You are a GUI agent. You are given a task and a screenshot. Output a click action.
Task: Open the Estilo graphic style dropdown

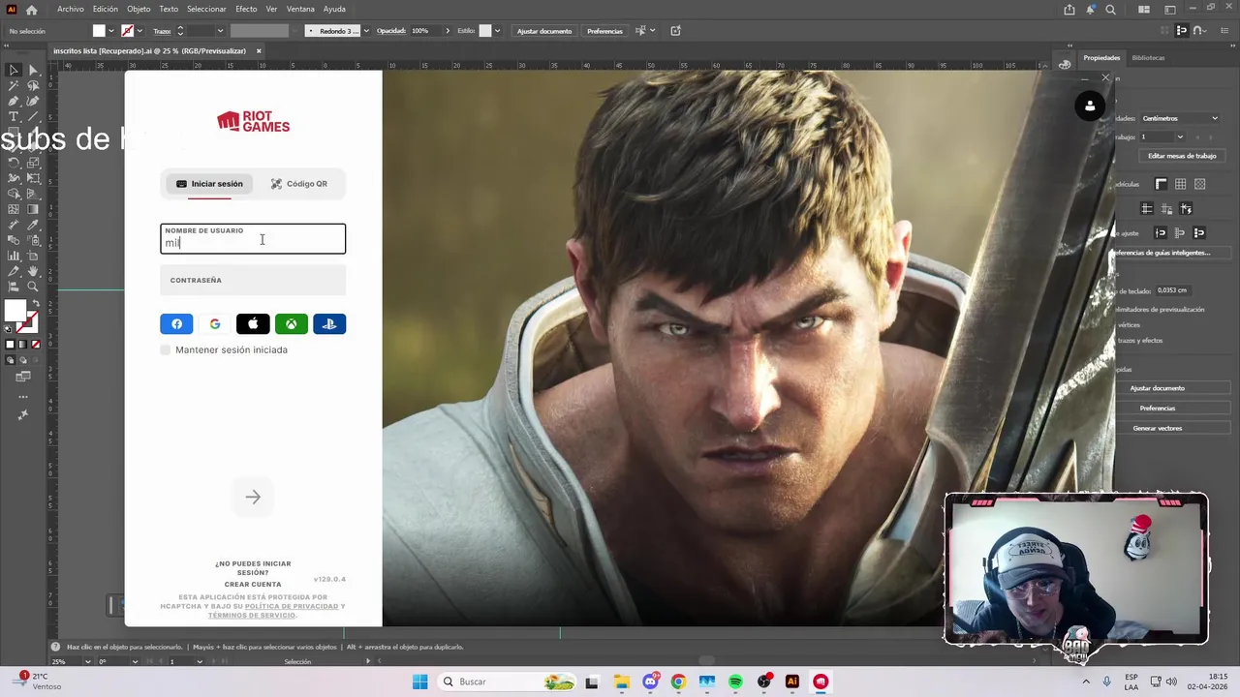click(x=497, y=31)
